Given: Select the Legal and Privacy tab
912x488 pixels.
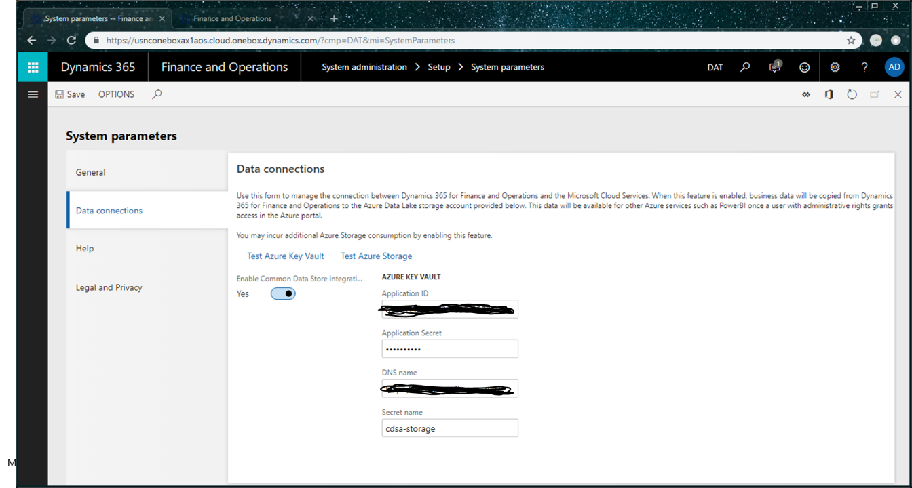Looking at the screenshot, I should (x=109, y=287).
